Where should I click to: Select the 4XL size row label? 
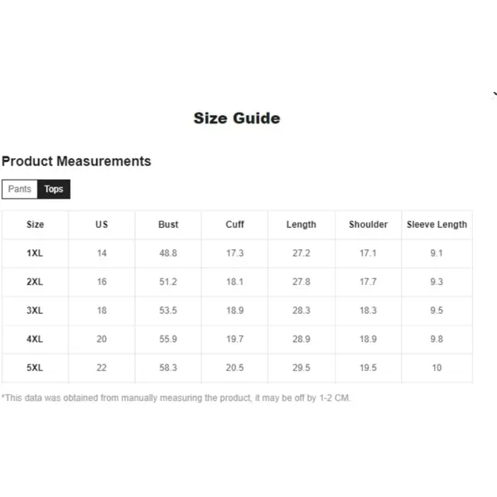click(35, 339)
